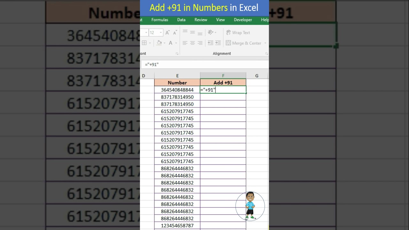Click the Fill Color paint bucket
This screenshot has height=230, width=409.
click(159, 43)
